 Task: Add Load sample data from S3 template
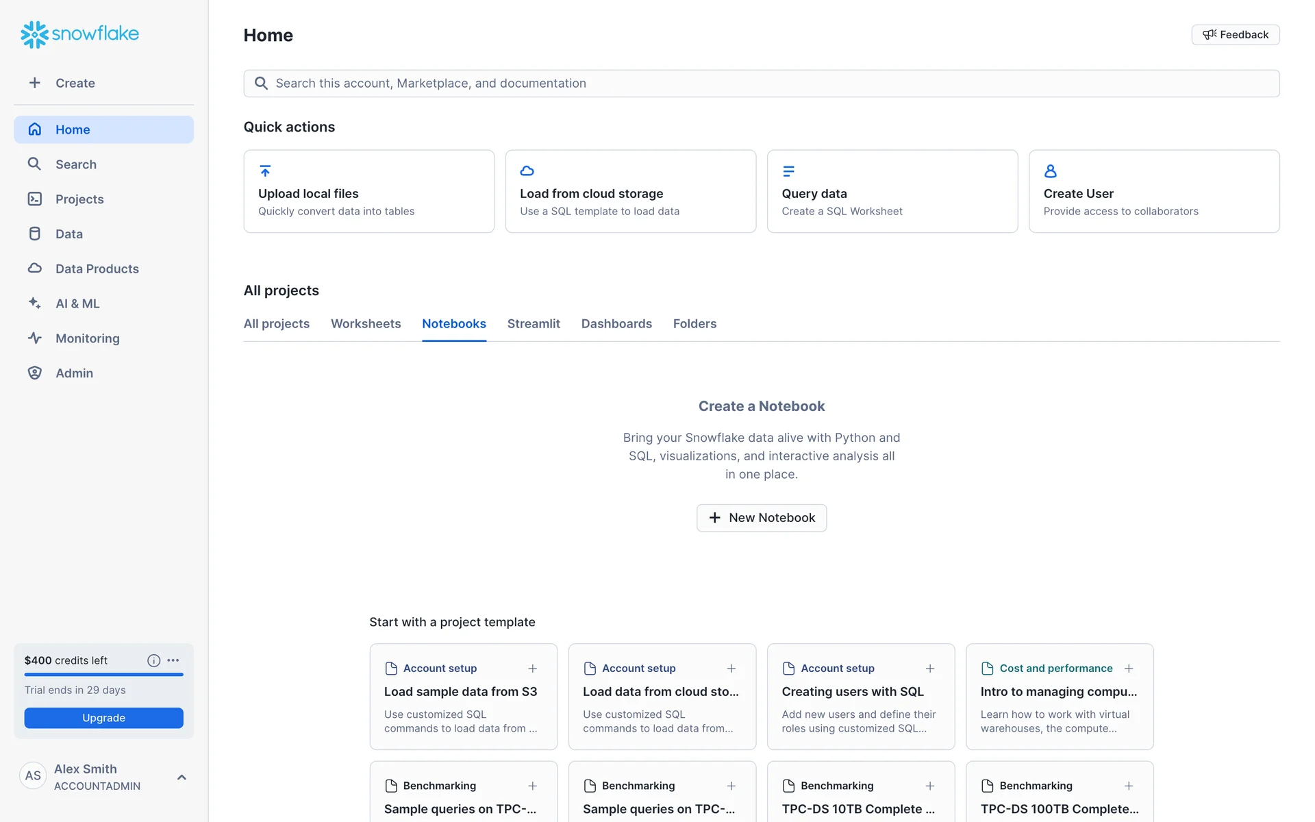(x=532, y=669)
